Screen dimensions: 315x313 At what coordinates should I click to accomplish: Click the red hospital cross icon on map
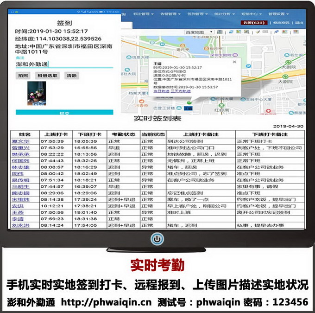[x=268, y=111]
